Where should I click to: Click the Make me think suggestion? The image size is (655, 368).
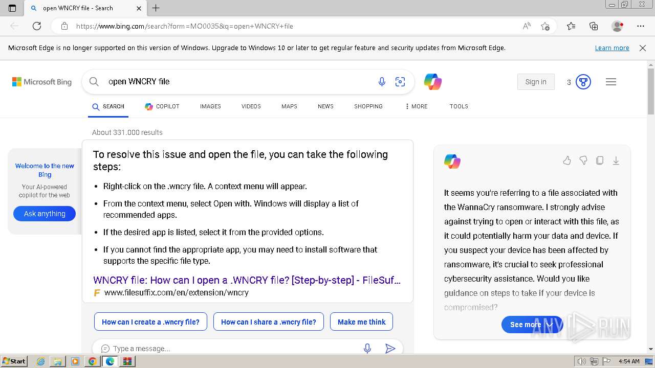tap(362, 322)
